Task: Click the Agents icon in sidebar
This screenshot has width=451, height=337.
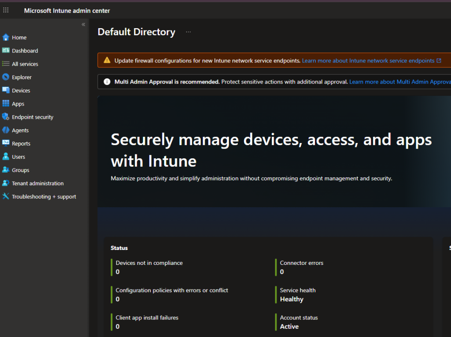Action: pos(6,130)
